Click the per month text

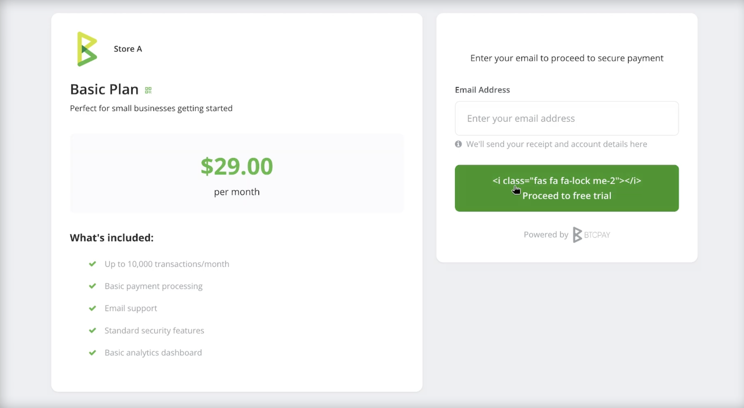237,192
